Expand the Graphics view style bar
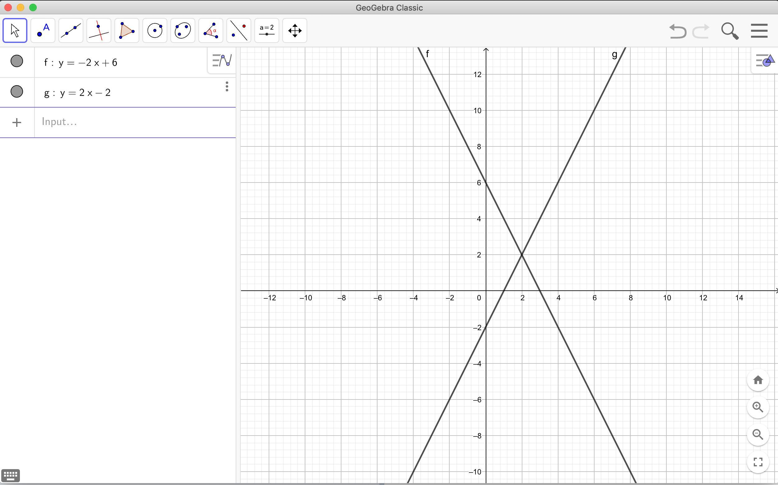This screenshot has width=778, height=485. coord(765,60)
